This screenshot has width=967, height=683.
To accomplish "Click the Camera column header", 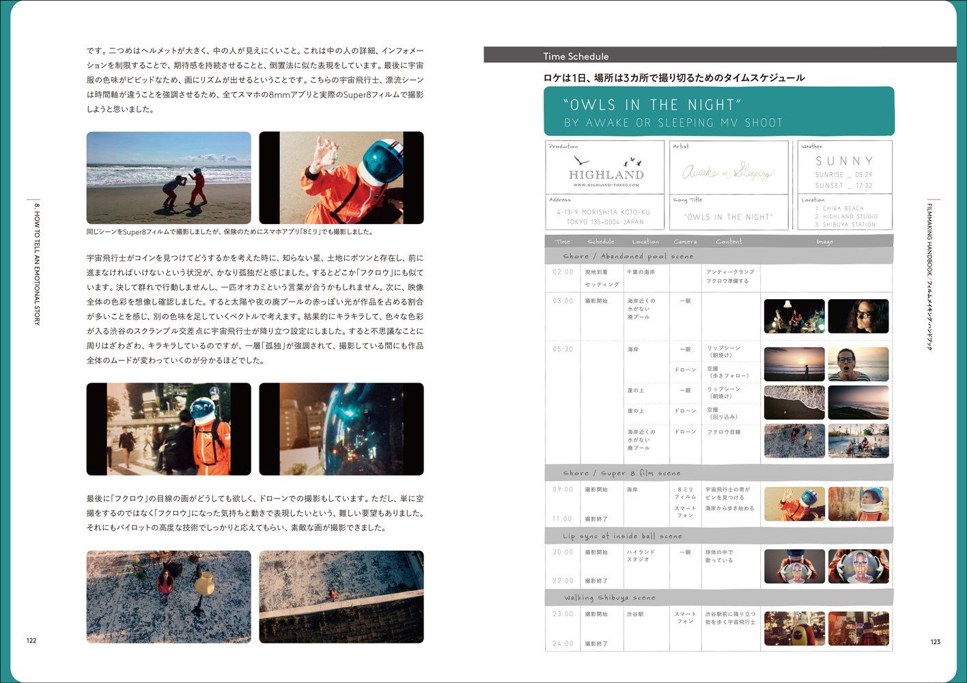I will [685, 242].
